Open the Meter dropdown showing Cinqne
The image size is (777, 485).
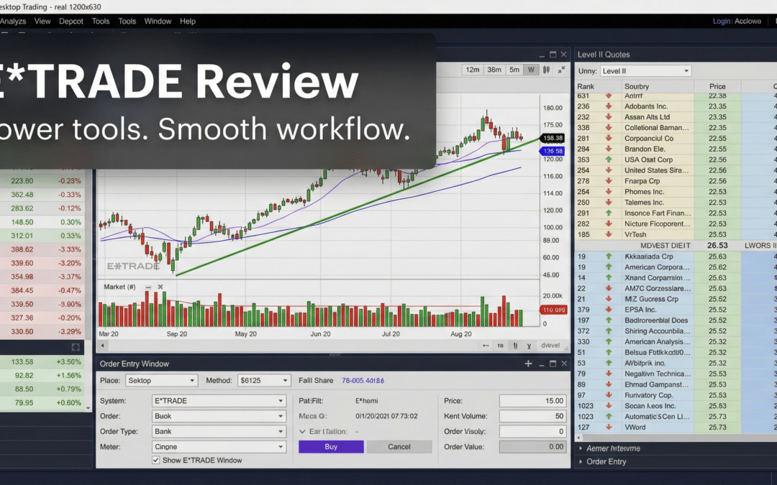(219, 446)
